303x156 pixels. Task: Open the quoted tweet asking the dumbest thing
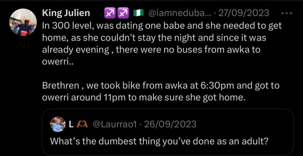[159, 141]
